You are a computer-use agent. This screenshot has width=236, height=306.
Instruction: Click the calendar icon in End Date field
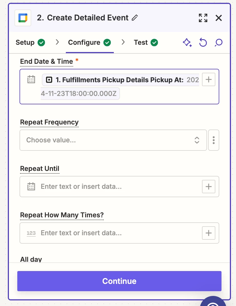click(31, 80)
